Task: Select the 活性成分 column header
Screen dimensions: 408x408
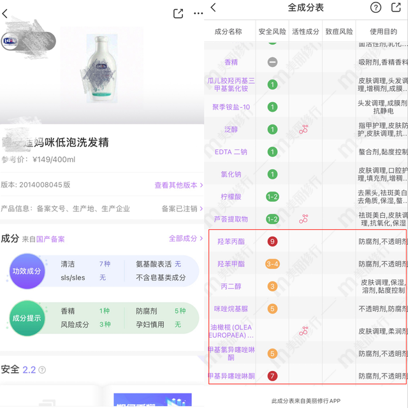Action: tap(305, 31)
